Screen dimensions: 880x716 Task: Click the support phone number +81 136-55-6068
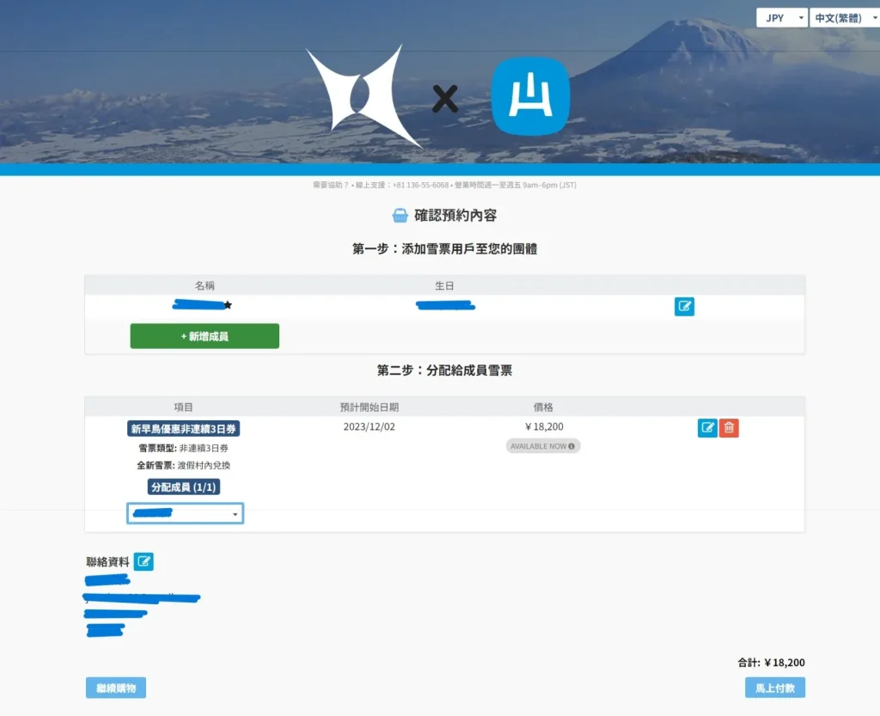click(x=420, y=185)
